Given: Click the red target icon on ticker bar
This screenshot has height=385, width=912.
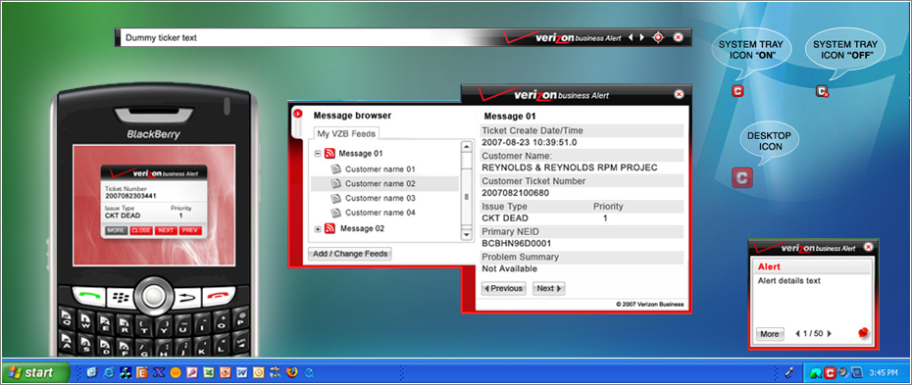Looking at the screenshot, I should click(658, 37).
